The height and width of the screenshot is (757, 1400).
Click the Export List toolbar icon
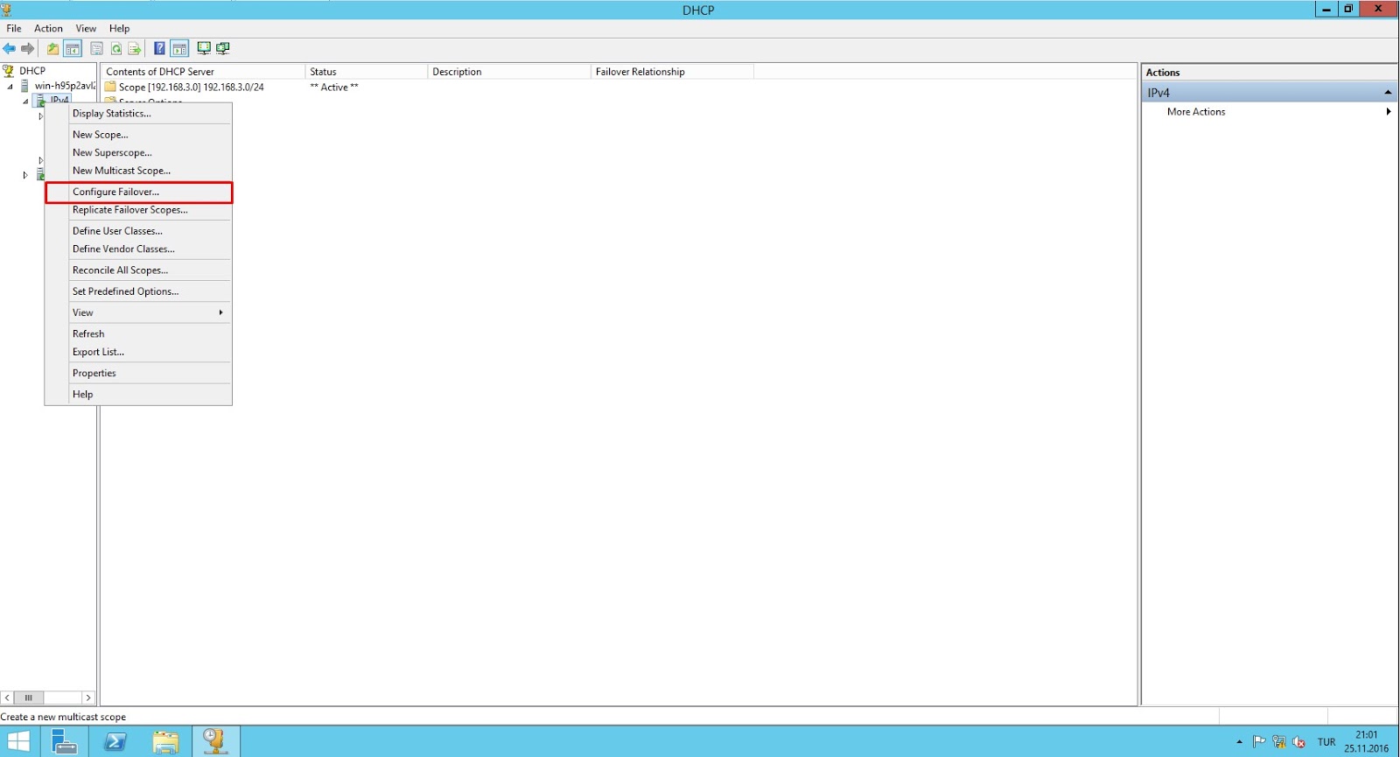point(135,49)
